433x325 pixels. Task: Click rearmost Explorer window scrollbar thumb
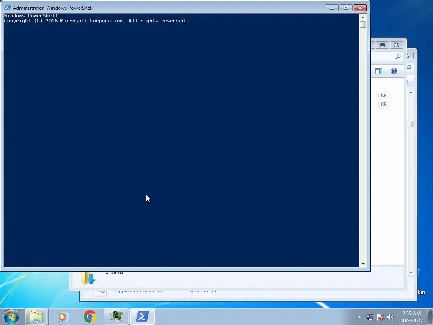pos(411,124)
